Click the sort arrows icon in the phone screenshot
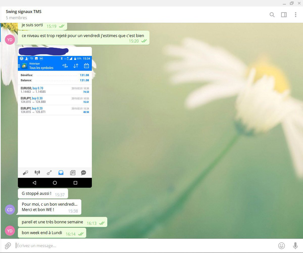This screenshot has height=253, width=303. (x=76, y=66)
